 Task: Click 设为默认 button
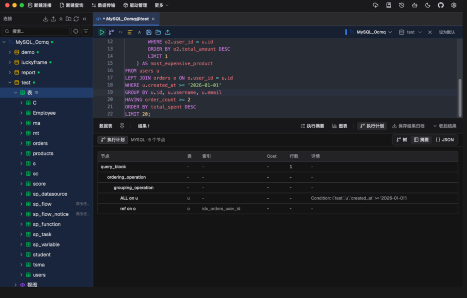447,32
